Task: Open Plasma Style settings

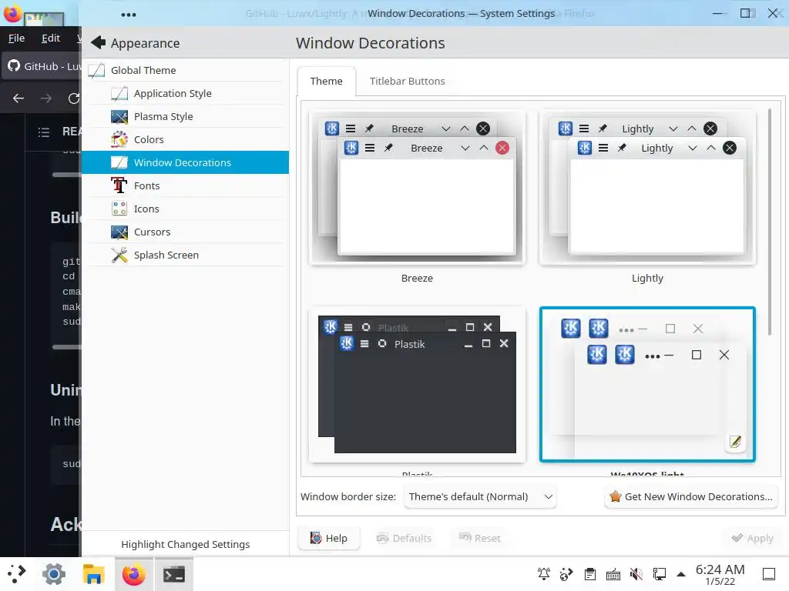Action: click(185, 117)
